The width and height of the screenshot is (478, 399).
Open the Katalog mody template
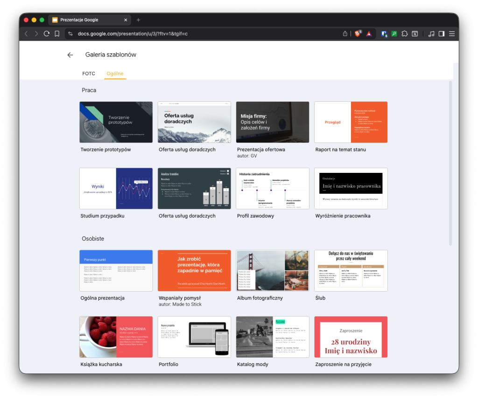point(273,337)
